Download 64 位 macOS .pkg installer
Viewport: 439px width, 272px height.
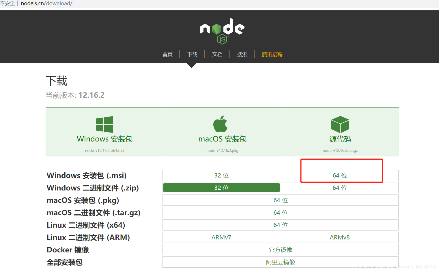(x=281, y=200)
